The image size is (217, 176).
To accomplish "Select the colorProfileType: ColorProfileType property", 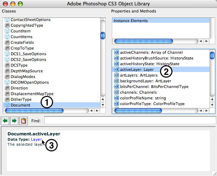I will 153,104.
